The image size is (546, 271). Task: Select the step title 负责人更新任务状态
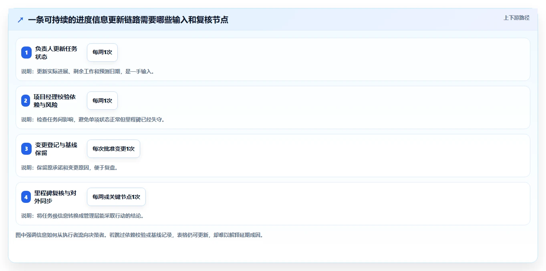[x=56, y=53]
